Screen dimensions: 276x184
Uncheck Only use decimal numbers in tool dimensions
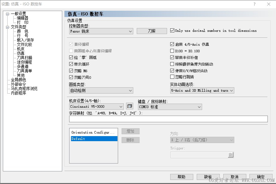pyautogui.click(x=172, y=31)
